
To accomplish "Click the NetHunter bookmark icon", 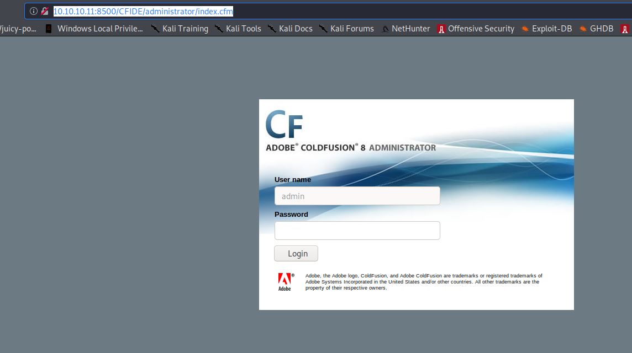I will tap(385, 29).
